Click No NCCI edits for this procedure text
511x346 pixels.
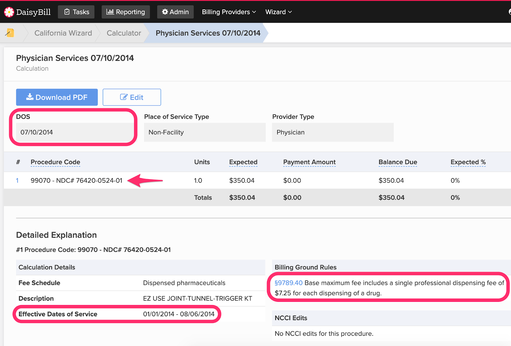324,334
